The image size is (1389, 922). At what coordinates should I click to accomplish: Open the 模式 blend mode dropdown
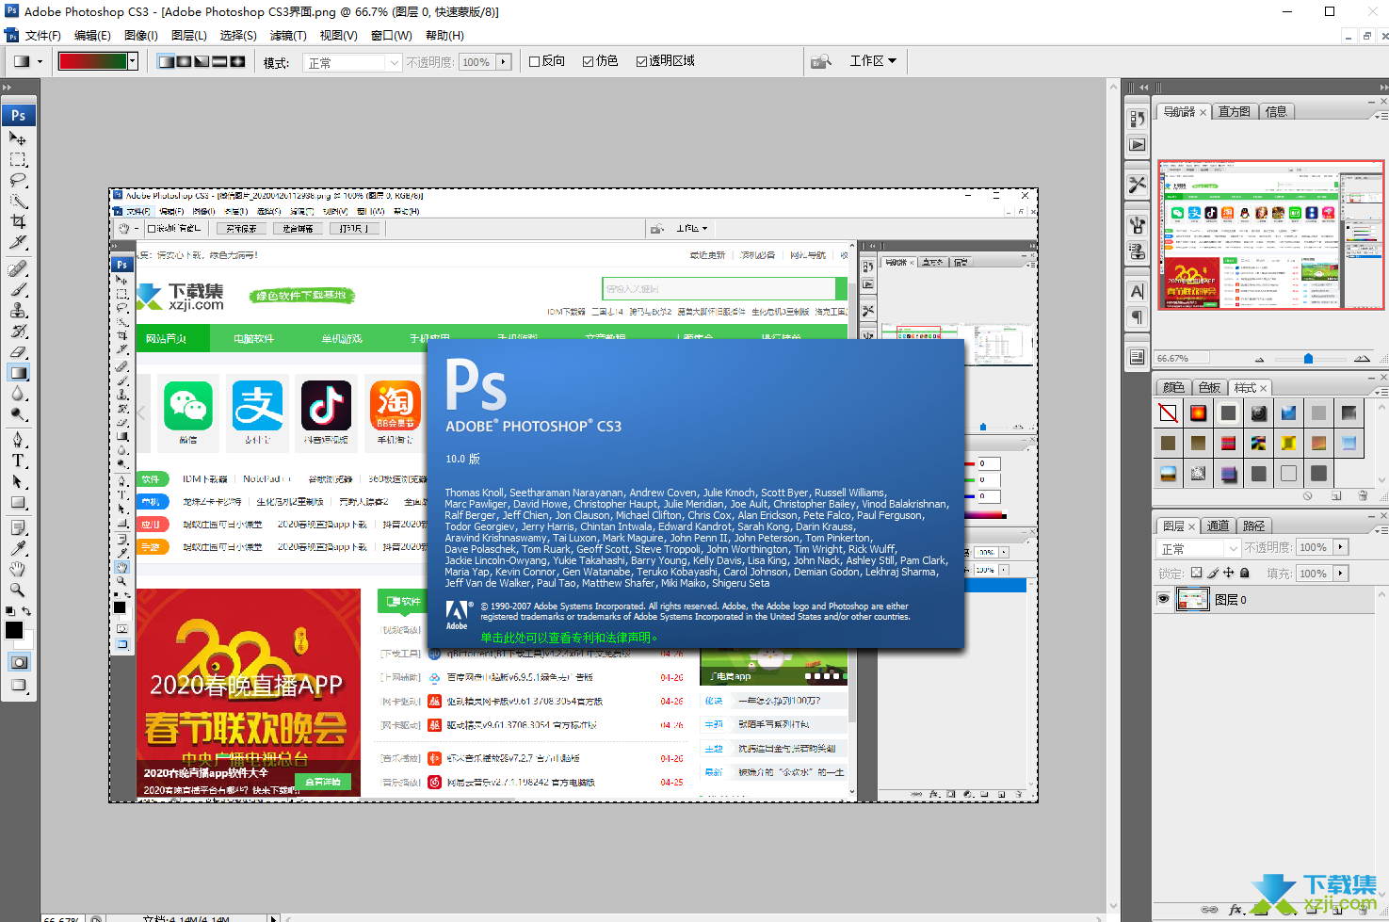click(354, 62)
